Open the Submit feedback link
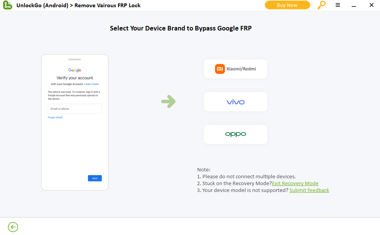This screenshot has width=380, height=235. tap(309, 190)
